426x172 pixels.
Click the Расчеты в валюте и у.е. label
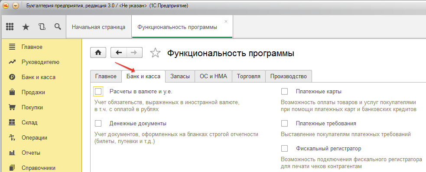(141, 92)
